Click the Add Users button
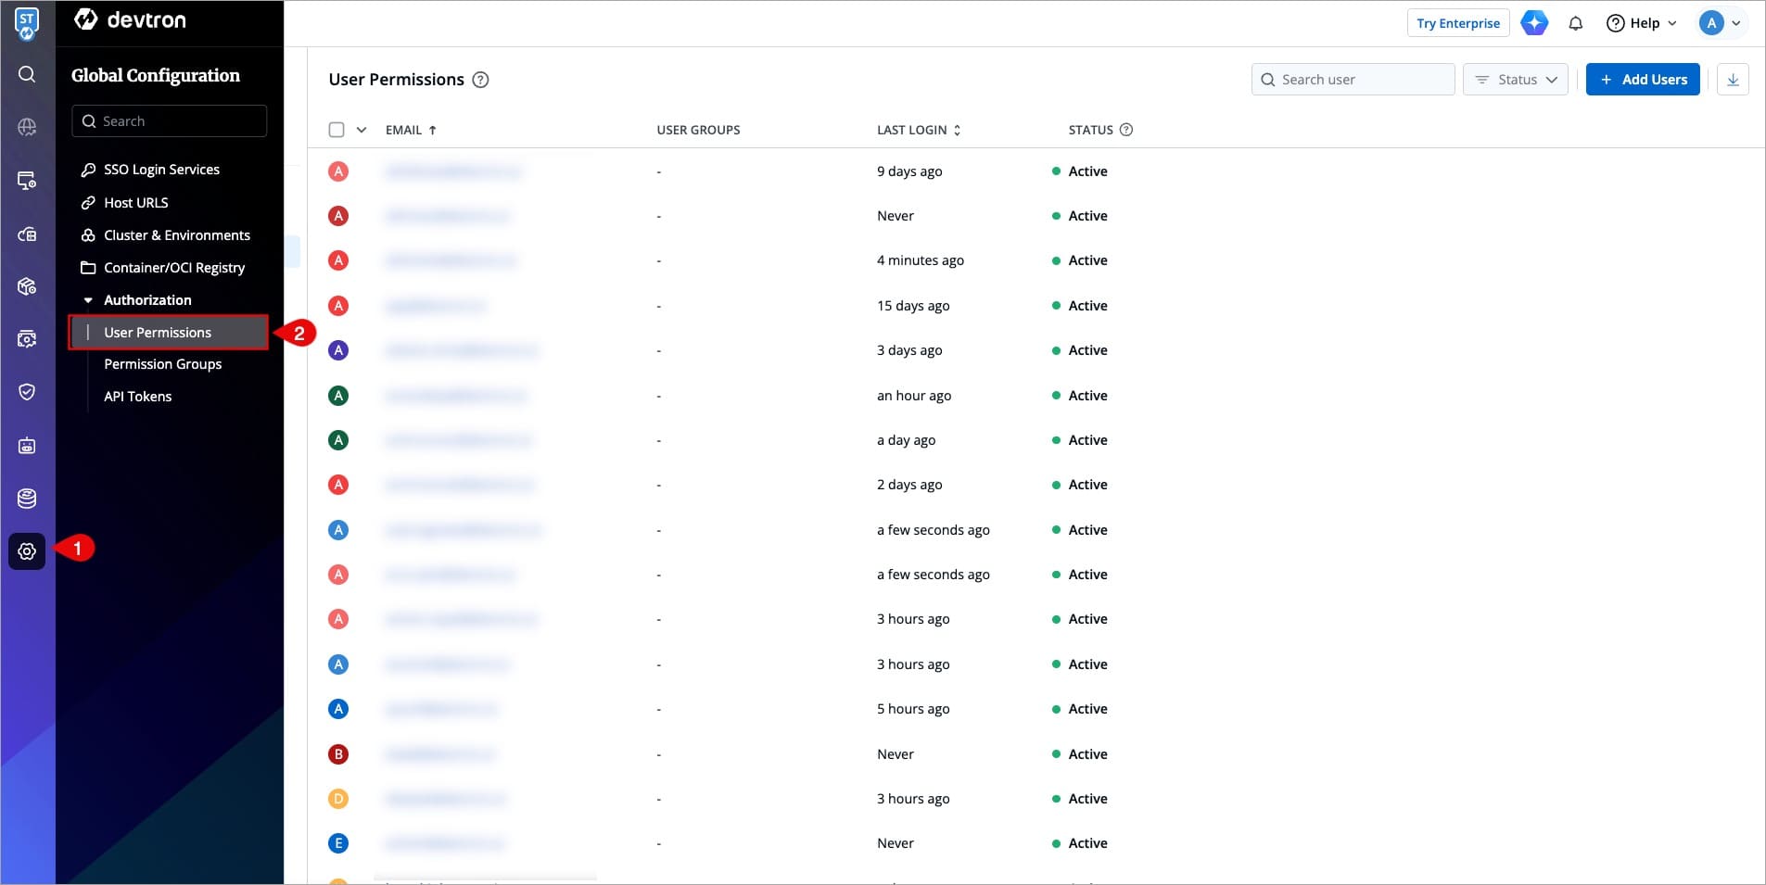This screenshot has width=1766, height=885. (x=1642, y=80)
